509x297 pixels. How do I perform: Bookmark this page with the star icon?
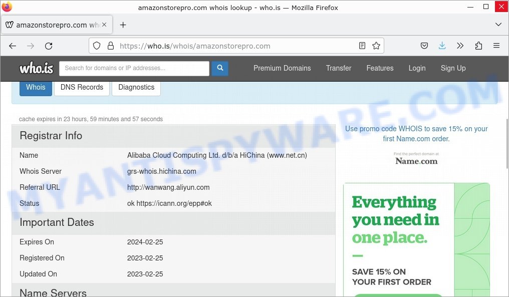[376, 46]
